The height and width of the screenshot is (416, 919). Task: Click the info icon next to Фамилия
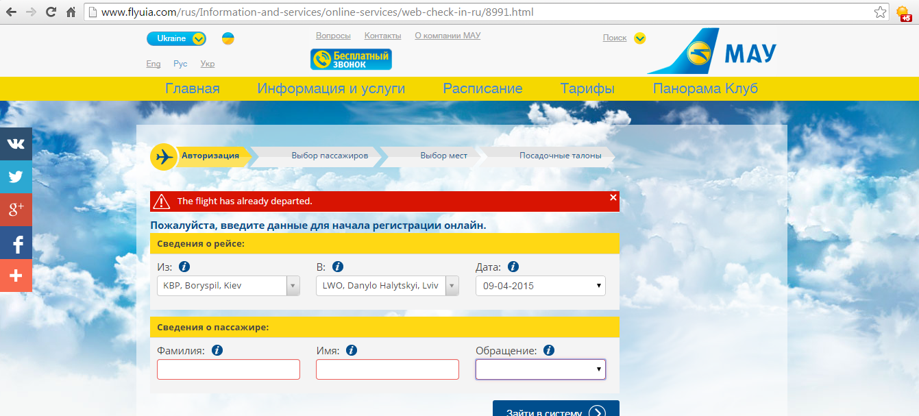217,350
